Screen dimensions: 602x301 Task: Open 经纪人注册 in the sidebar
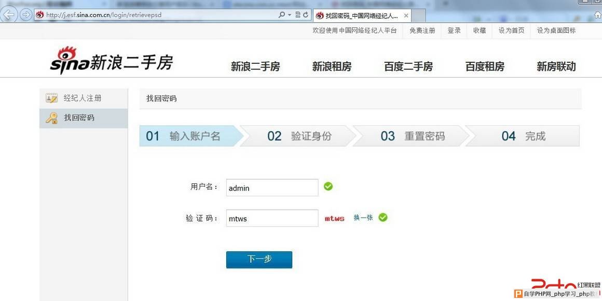(84, 98)
